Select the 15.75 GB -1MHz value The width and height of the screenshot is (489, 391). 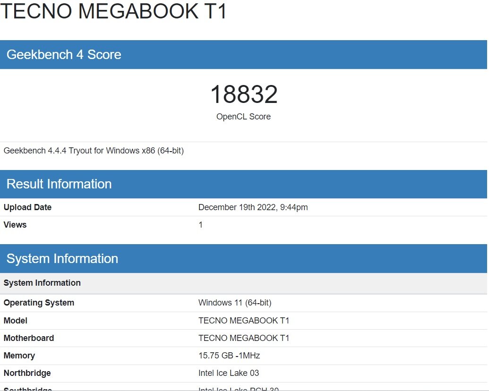229,356
